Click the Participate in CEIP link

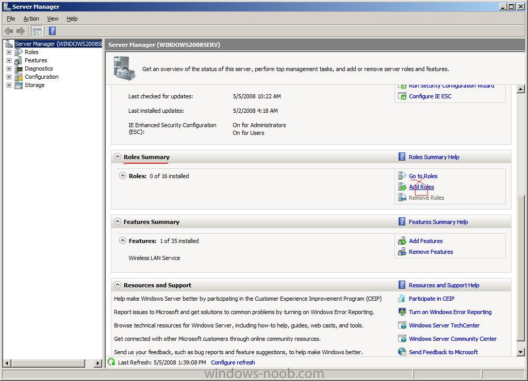pyautogui.click(x=432, y=299)
